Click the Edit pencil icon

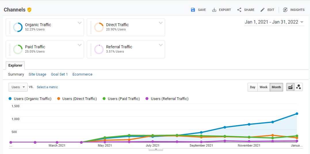(x=262, y=10)
